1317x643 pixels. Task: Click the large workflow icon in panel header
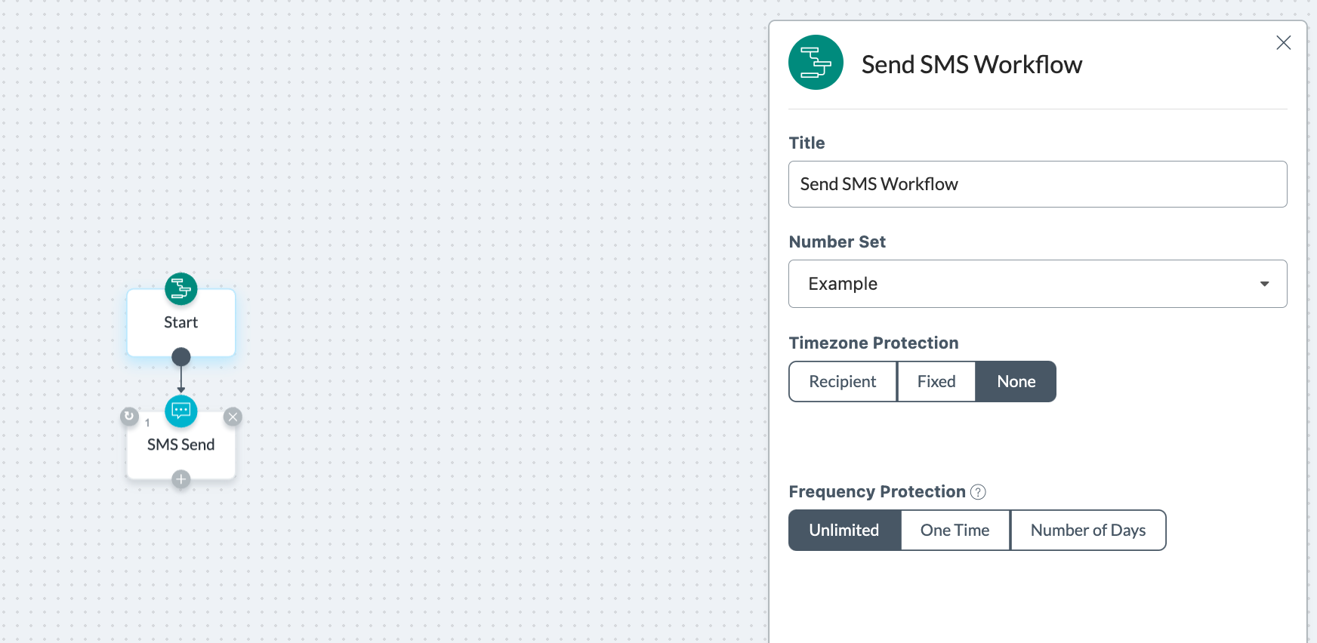(x=816, y=63)
